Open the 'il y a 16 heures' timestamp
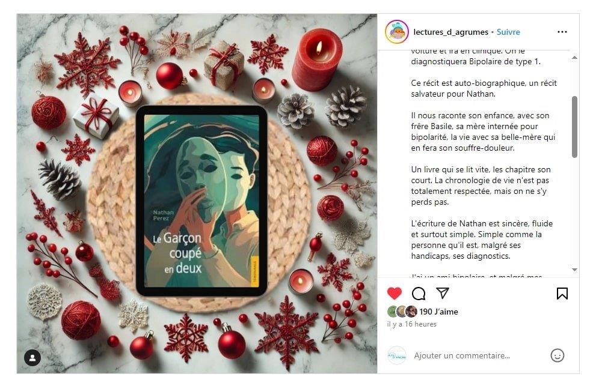596x389 pixels. (x=411, y=324)
